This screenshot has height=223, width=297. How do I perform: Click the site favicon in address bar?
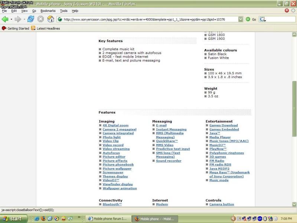(60, 19)
